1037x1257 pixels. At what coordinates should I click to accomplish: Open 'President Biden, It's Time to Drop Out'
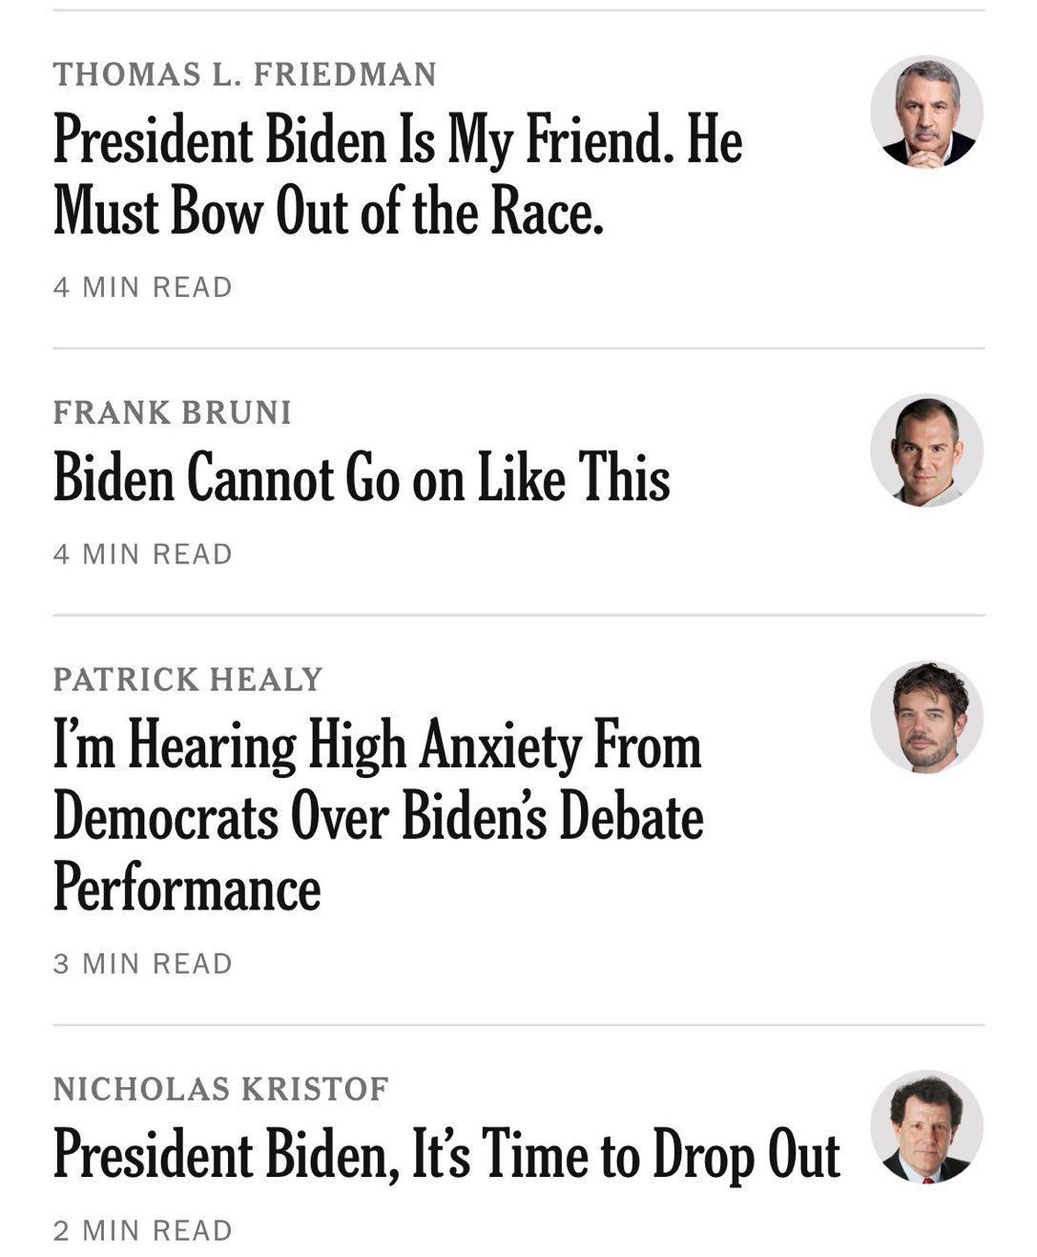pyautogui.click(x=446, y=1154)
